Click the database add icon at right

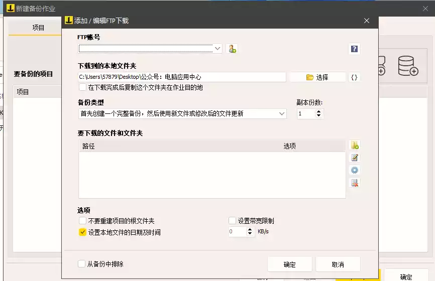(x=408, y=66)
